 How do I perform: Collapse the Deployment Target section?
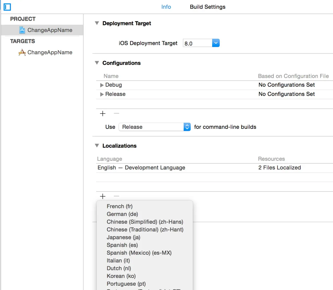(x=97, y=23)
